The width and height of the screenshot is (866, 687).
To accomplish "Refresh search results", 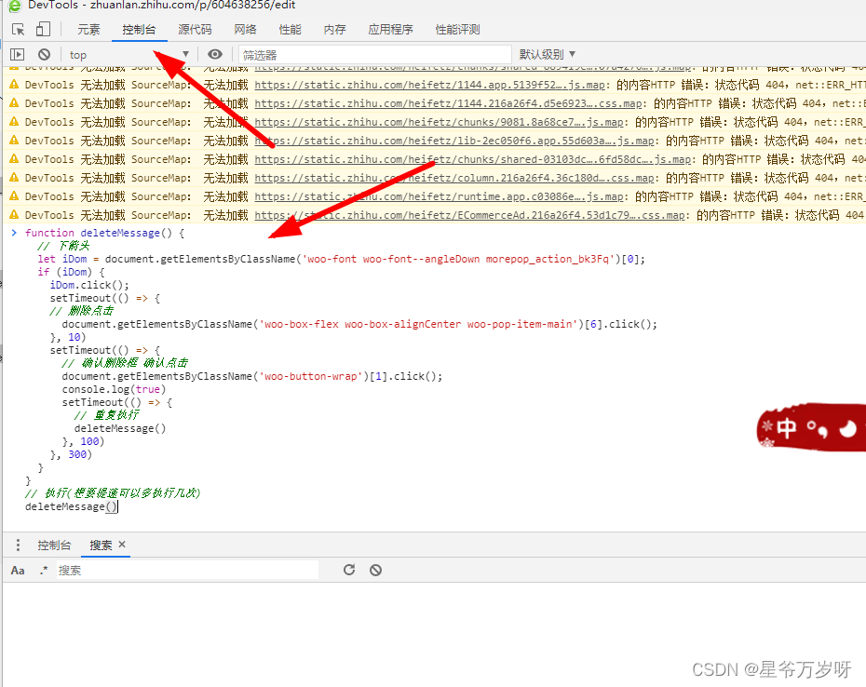I will click(x=349, y=570).
